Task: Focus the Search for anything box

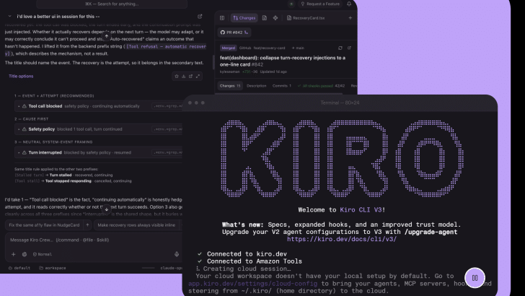Action: coord(112,4)
